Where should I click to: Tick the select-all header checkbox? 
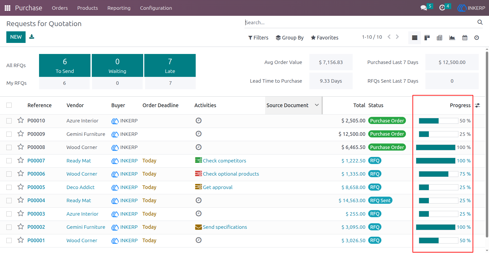9,105
